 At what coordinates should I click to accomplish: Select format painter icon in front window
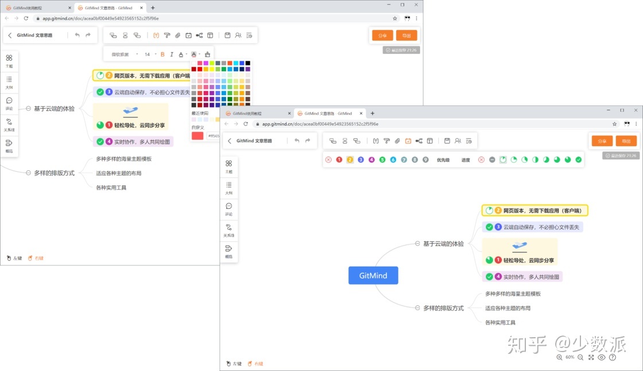point(387,141)
